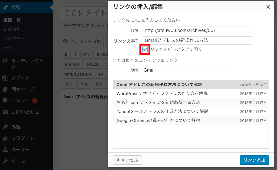277x170 pixels.
Task: Click the b-quote quicktag button
Action: click(x=101, y=54)
